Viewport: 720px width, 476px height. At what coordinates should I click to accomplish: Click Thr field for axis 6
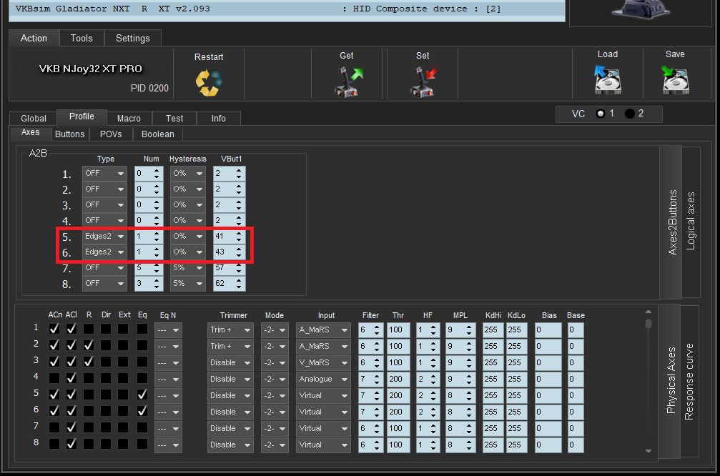tap(398, 412)
